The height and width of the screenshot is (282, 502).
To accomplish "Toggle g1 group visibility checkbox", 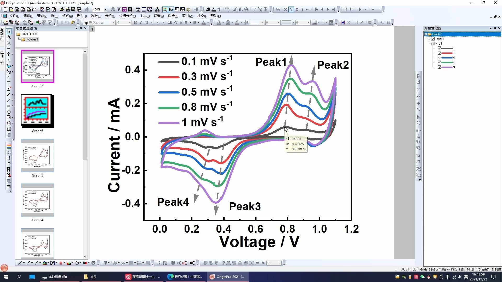I will (436, 44).
